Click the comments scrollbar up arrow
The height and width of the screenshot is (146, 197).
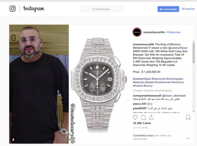click(194, 41)
